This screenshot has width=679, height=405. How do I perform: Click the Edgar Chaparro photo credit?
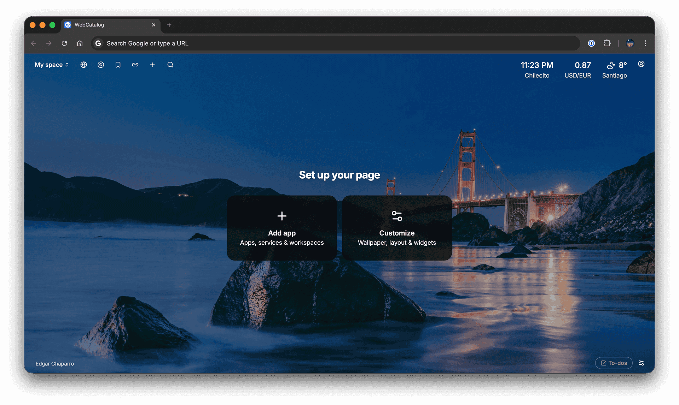[x=55, y=364]
